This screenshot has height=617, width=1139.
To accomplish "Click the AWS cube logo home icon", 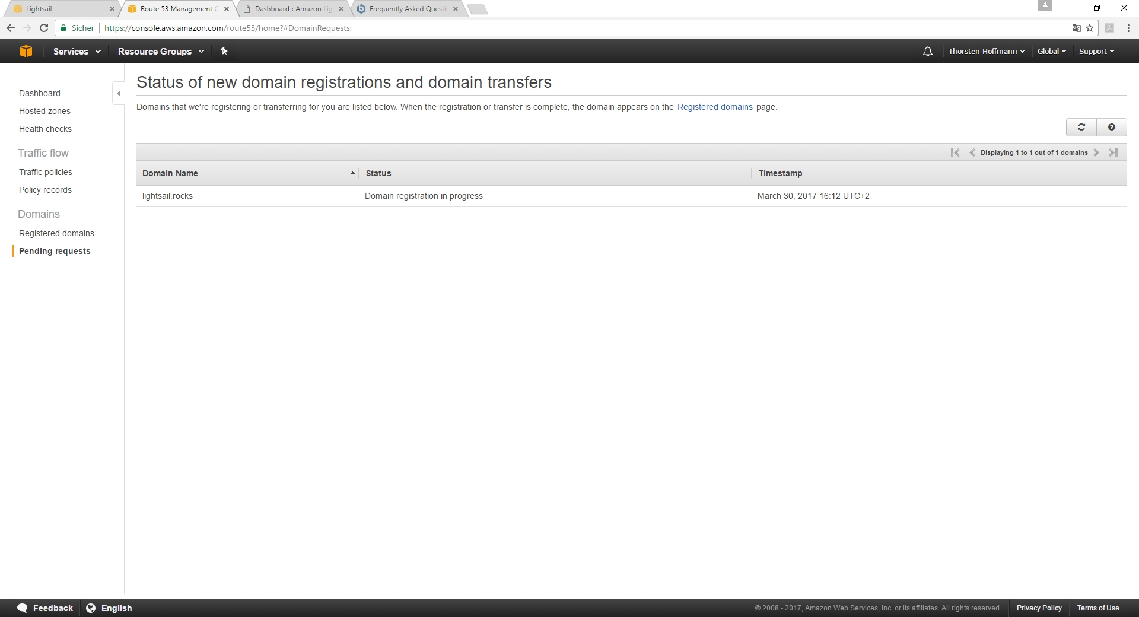I will 26,51.
